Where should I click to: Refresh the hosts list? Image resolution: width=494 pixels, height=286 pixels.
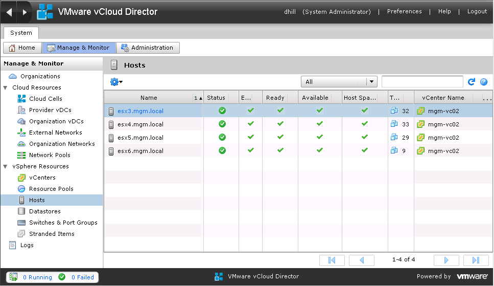tap(472, 82)
